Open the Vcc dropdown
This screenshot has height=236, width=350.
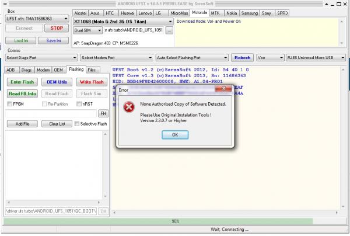(x=270, y=58)
